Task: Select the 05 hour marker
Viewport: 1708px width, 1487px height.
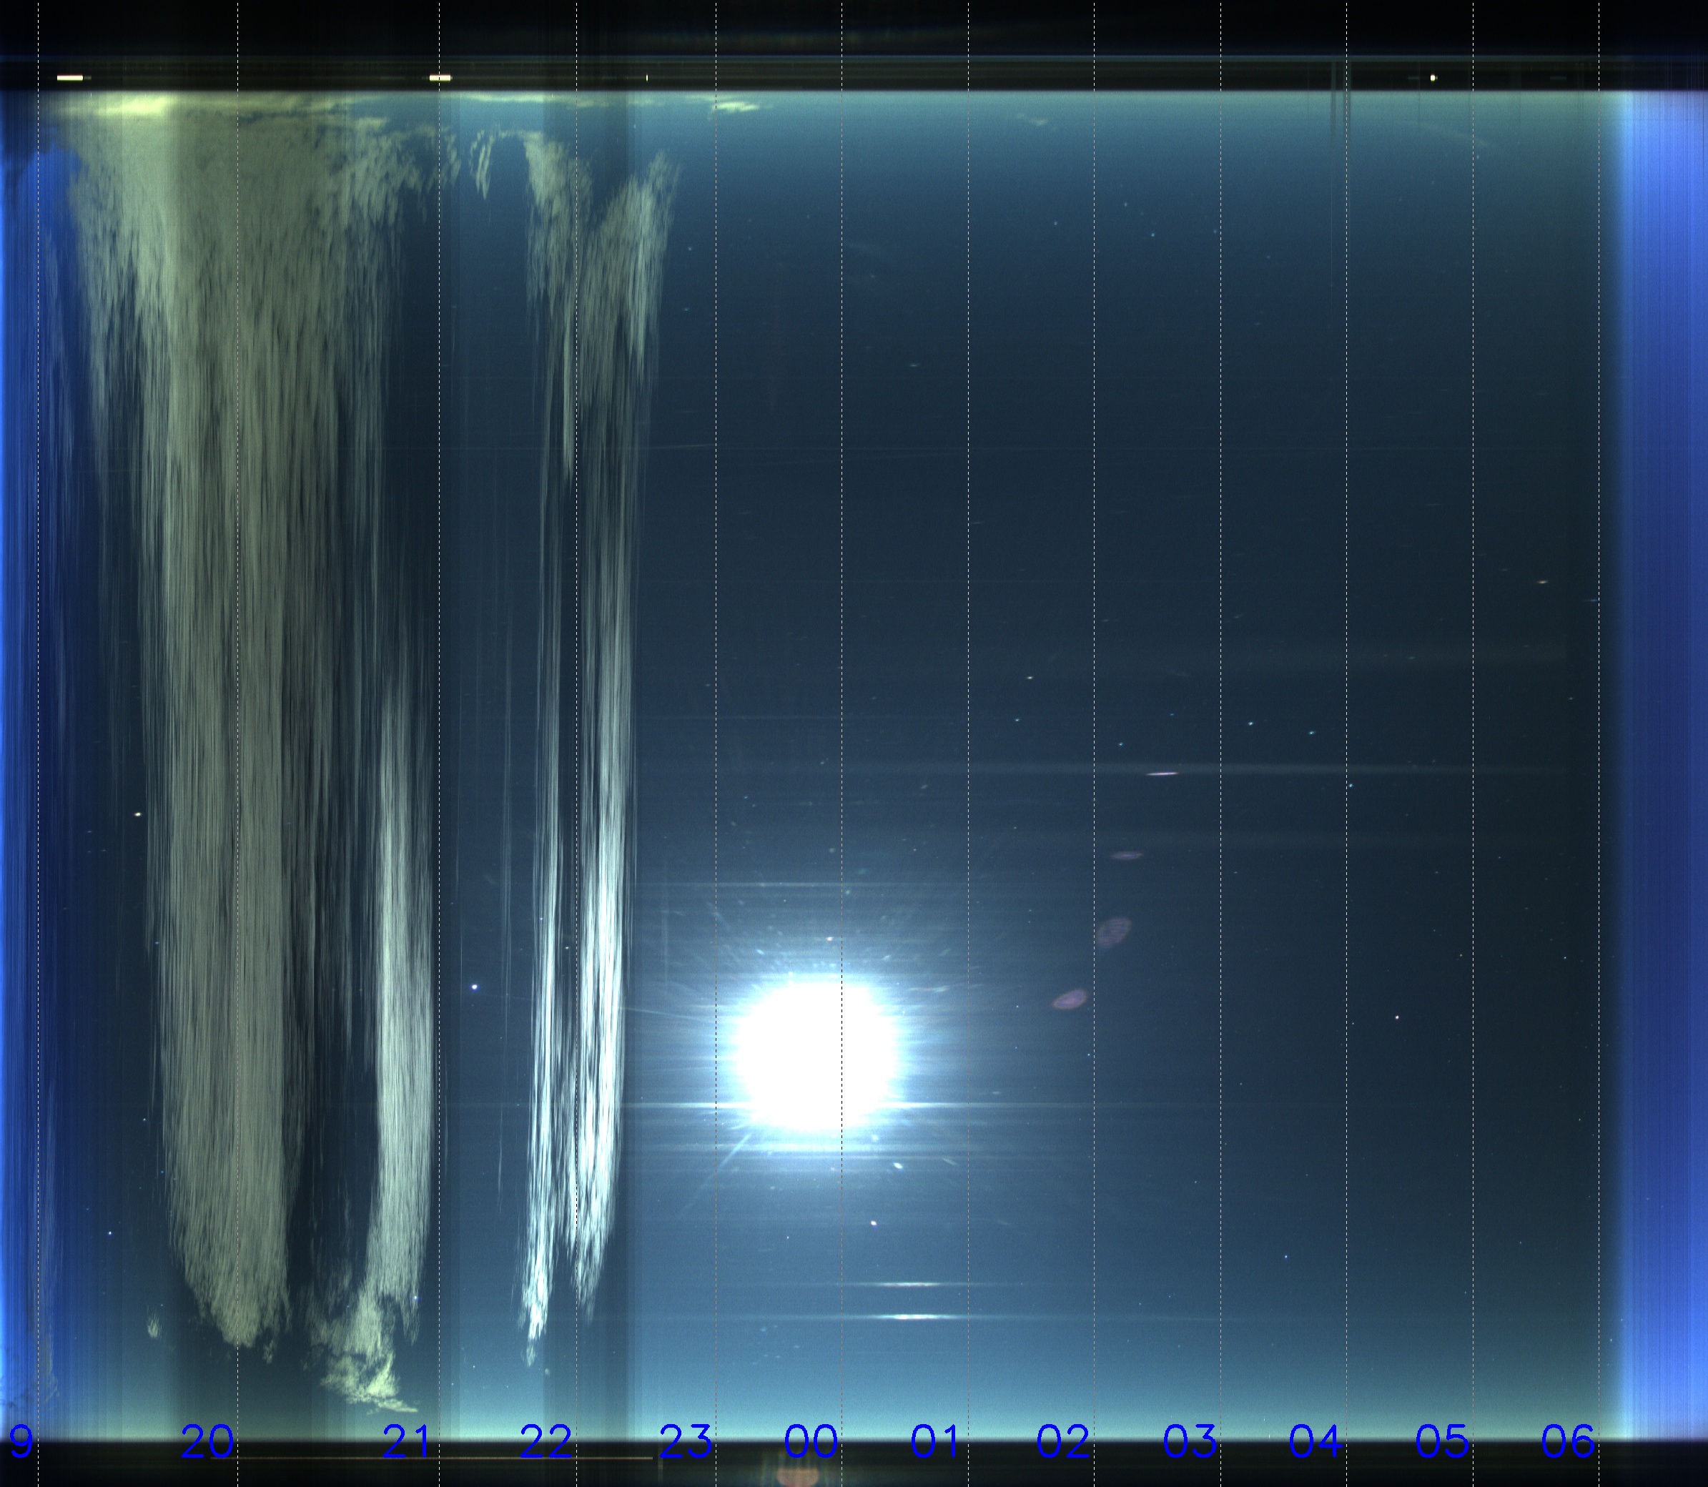Action: 1441,1441
